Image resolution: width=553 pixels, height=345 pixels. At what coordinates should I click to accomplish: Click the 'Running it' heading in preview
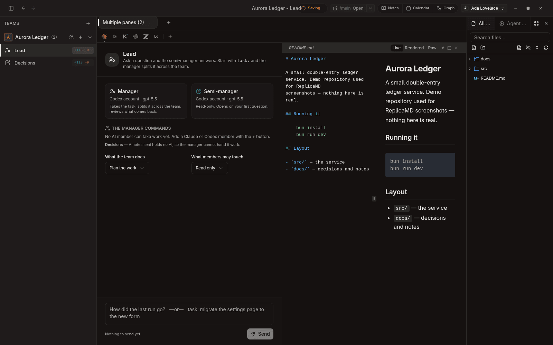click(x=401, y=137)
